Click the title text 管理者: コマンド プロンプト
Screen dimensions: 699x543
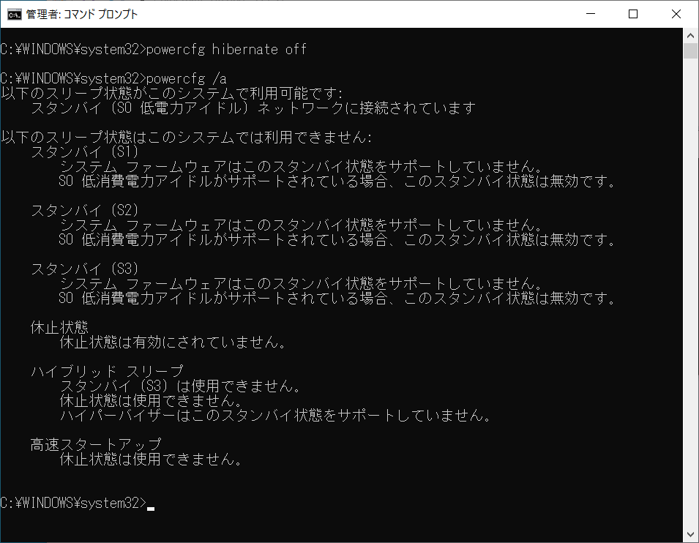(82, 14)
